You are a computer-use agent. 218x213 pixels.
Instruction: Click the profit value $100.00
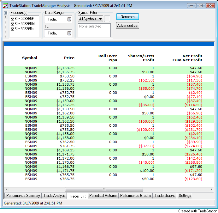point(147,171)
